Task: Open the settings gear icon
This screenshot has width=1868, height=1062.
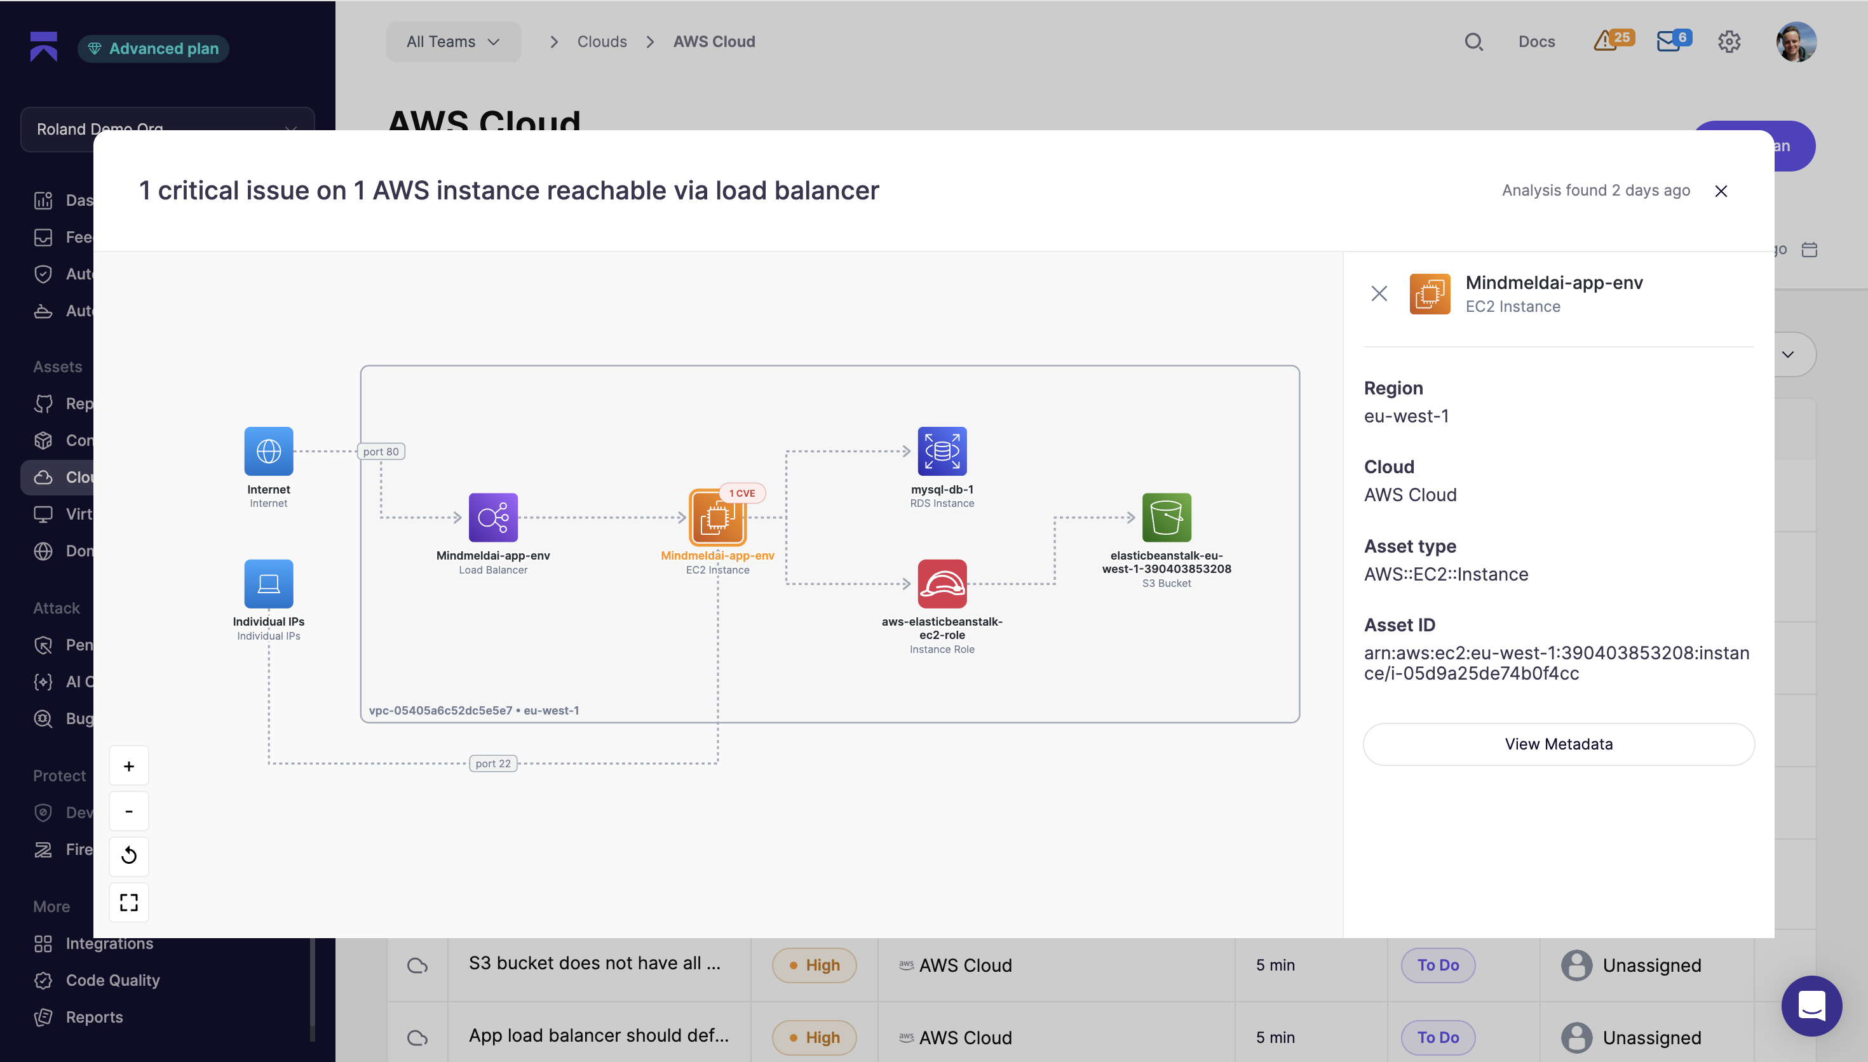Action: (1729, 41)
